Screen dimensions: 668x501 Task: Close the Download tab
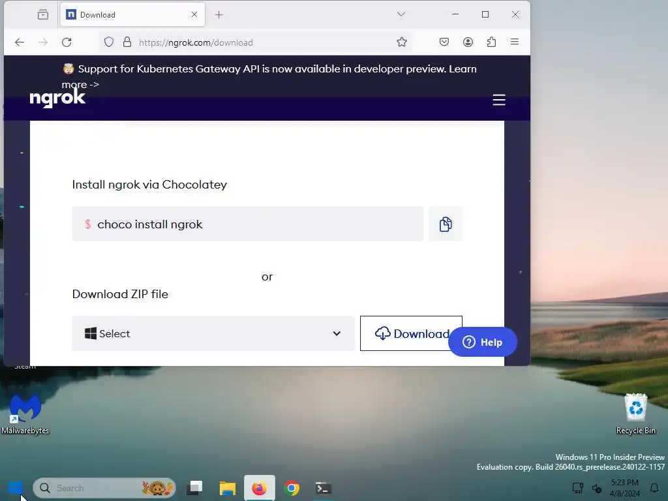[194, 14]
